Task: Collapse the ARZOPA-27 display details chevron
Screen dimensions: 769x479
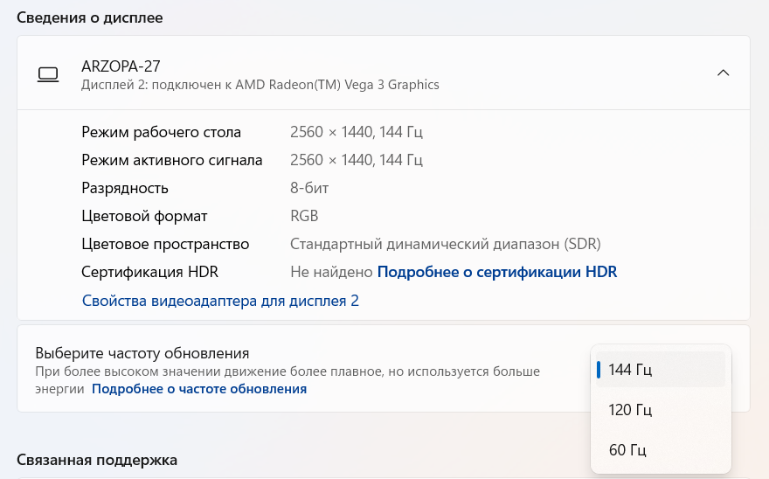Action: pos(723,73)
